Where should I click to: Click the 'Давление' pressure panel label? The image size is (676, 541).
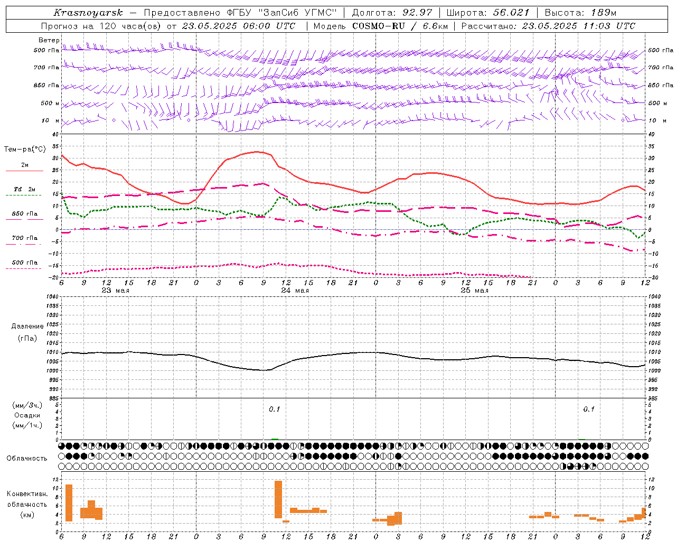(x=27, y=326)
